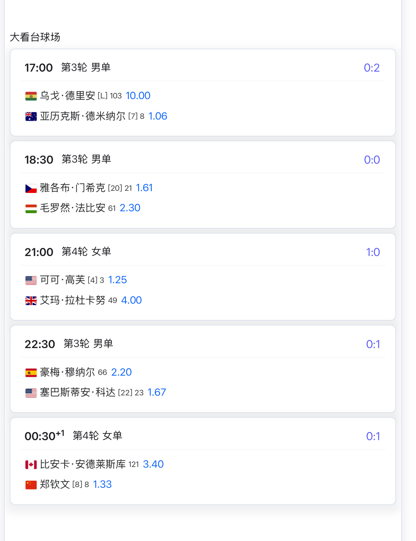Click the China flag beside 郑钦文
The width and height of the screenshot is (416, 541).
pyautogui.click(x=31, y=485)
